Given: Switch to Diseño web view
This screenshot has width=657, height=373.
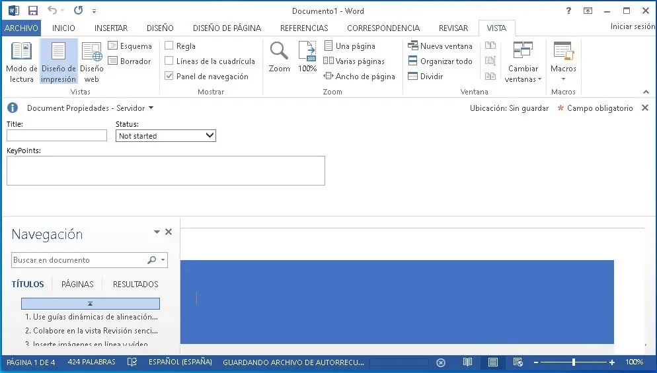Looking at the screenshot, I should [x=92, y=61].
